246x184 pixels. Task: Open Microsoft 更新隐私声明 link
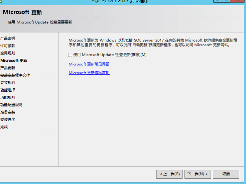click(89, 73)
